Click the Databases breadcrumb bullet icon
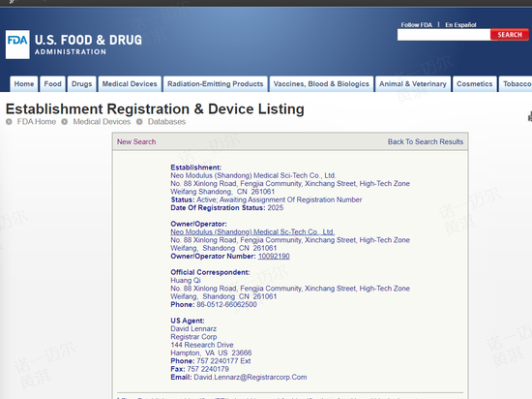 coord(139,122)
